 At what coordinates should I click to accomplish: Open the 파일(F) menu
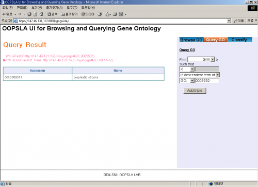point(8,8)
